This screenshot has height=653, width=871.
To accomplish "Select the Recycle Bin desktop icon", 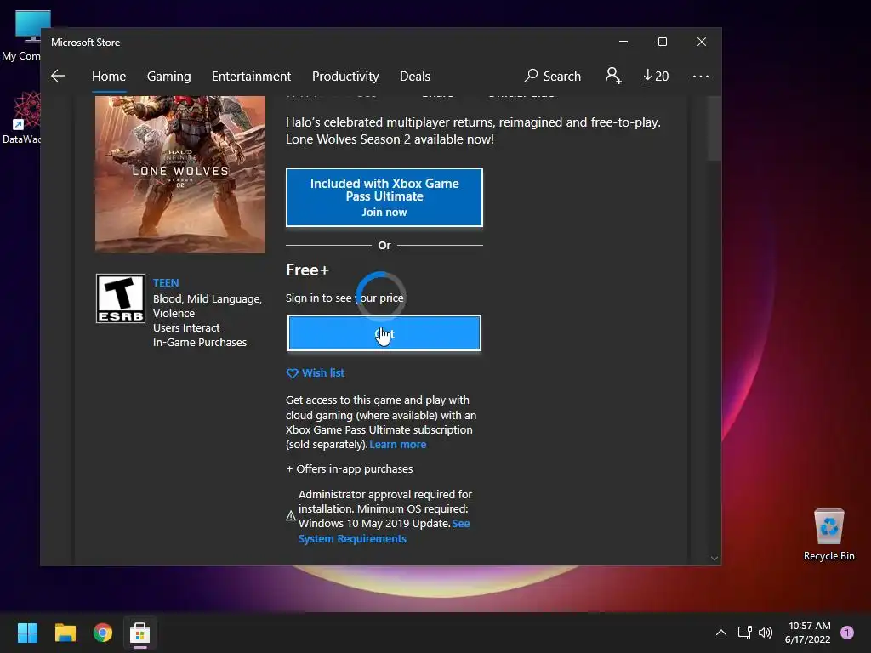I will click(828, 534).
